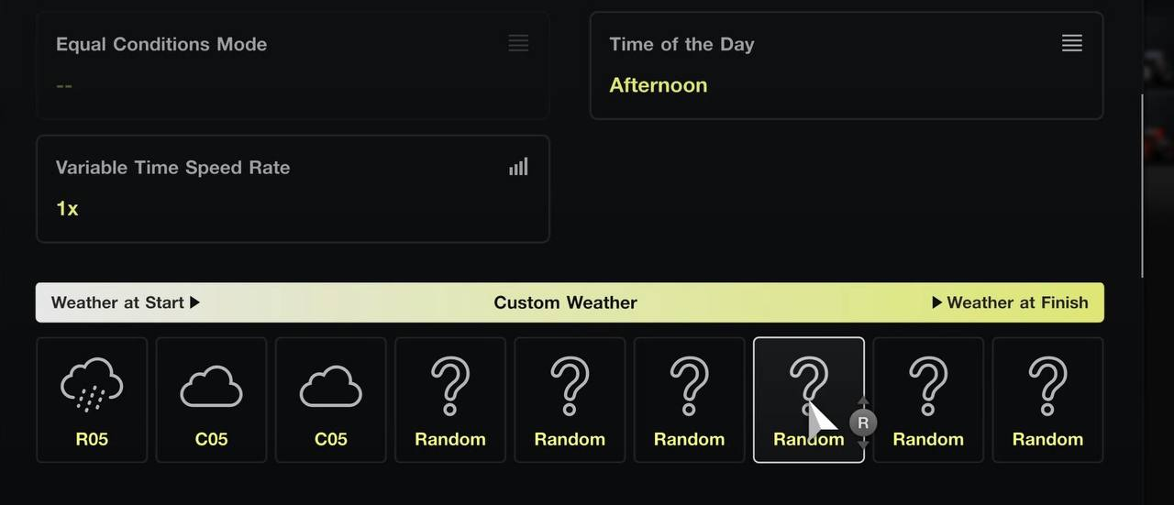Viewport: 1174px width, 505px height.
Task: Choose the eighth weather slot, marked Random
Action: pos(928,400)
